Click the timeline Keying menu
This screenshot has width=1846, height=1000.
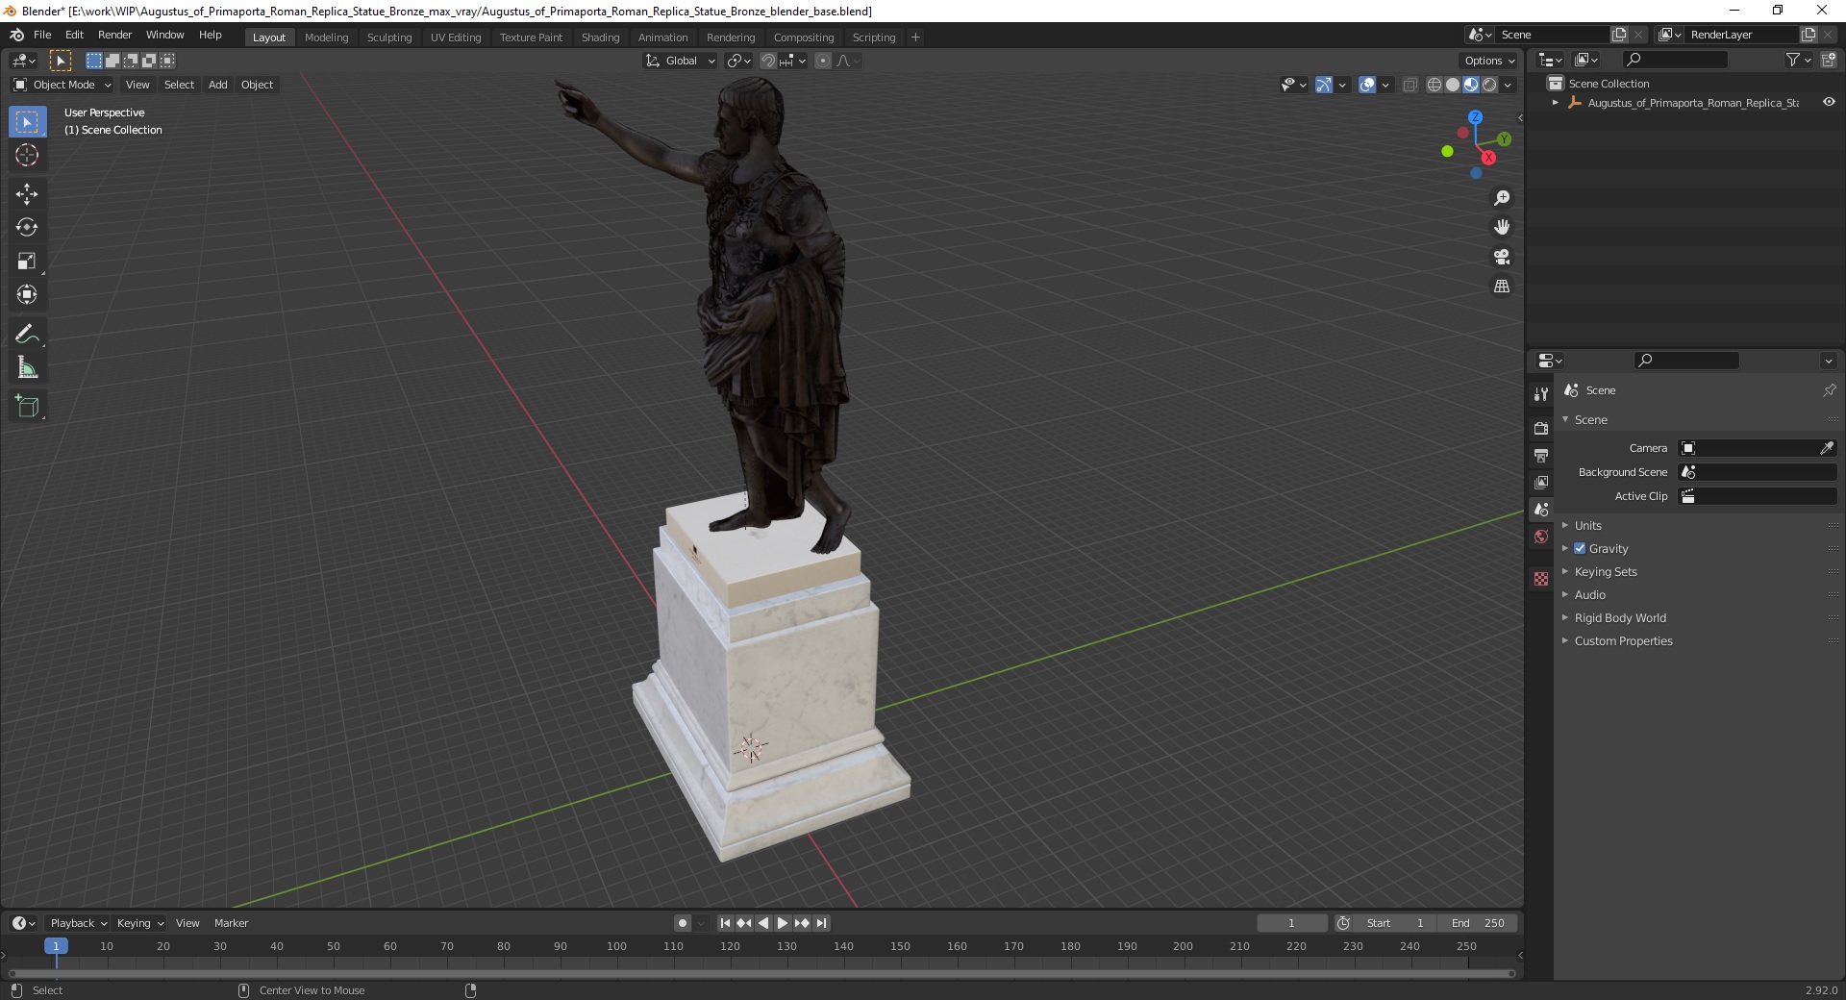point(139,923)
